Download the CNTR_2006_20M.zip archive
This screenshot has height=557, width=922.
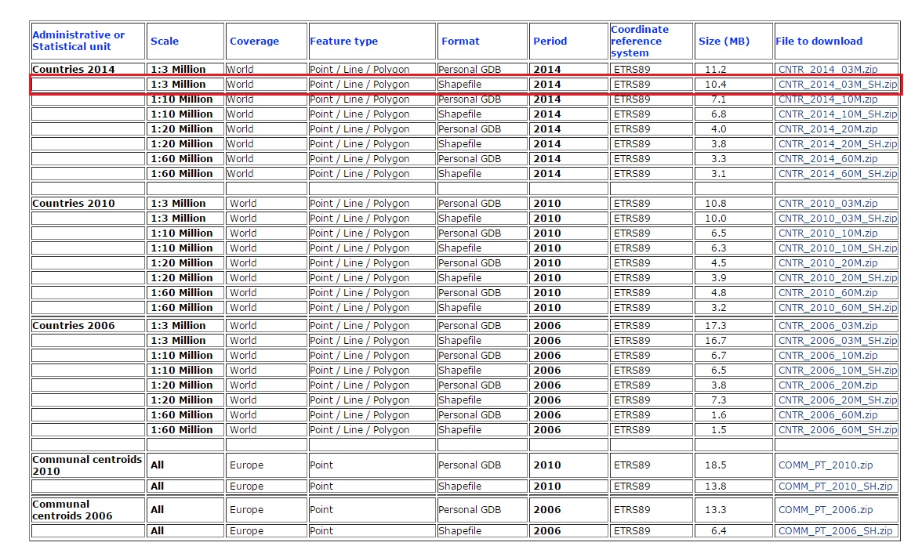click(x=822, y=385)
